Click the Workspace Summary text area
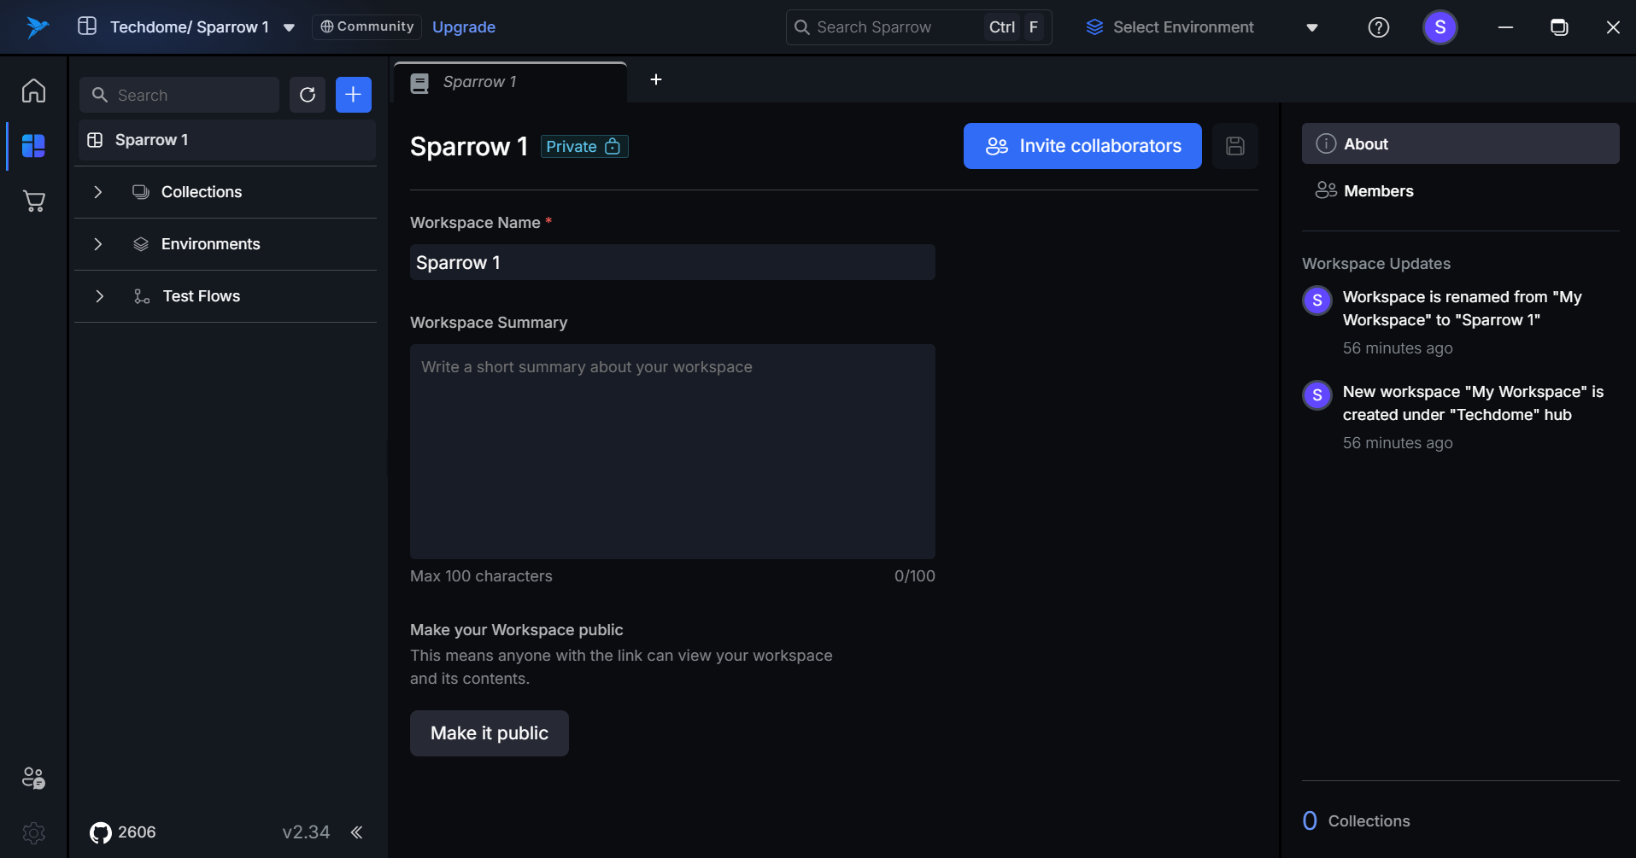 (x=672, y=452)
